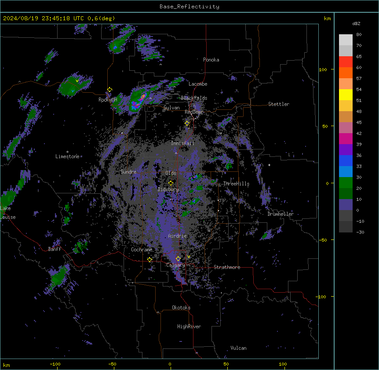Viewport: 379px width, 370px height.
Task: Pick the magenta legend swatch between 42 and 39
Action: tap(346, 138)
